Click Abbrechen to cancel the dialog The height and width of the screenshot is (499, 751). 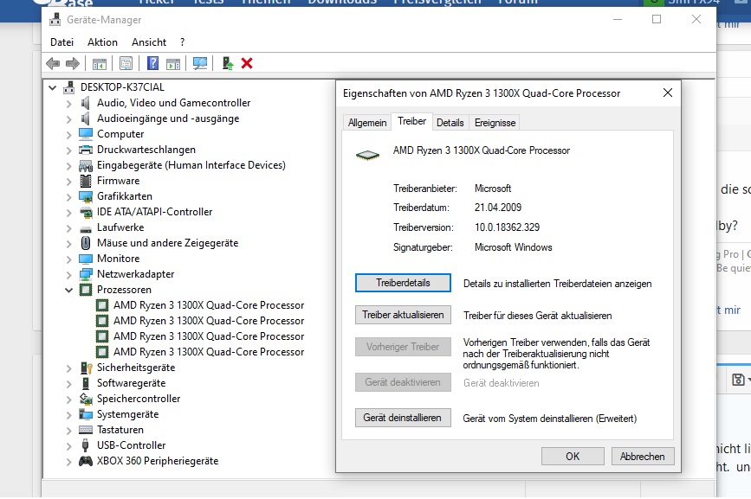642,456
